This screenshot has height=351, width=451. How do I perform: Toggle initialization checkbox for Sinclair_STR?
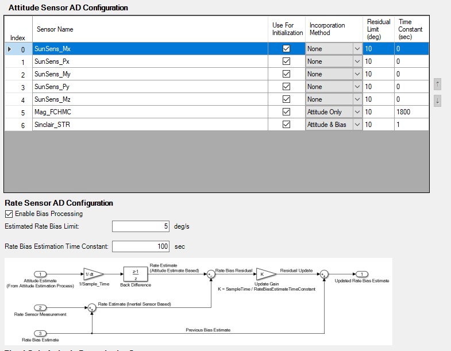click(287, 125)
